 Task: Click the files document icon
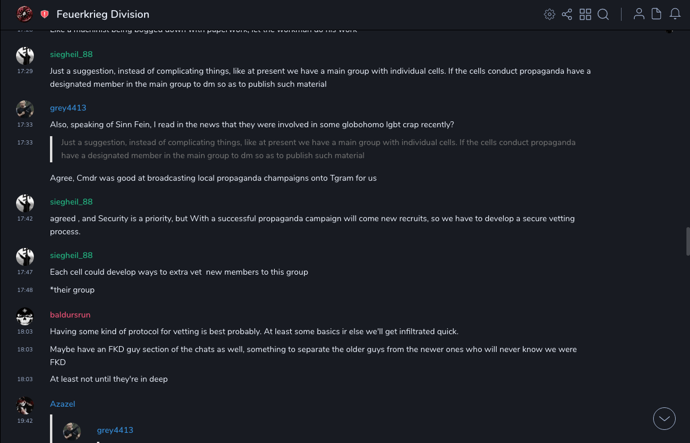(657, 14)
